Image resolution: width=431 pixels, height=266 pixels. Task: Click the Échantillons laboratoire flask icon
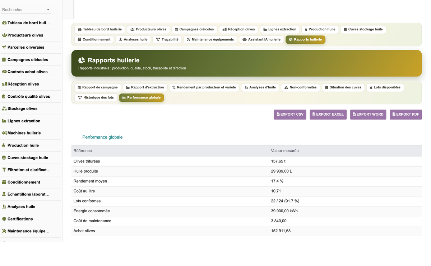(x=4, y=194)
